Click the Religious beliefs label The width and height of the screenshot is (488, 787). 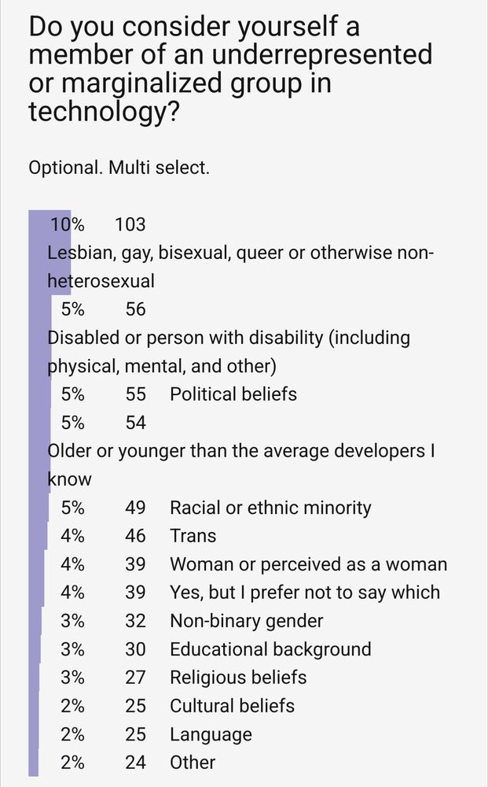point(238,678)
